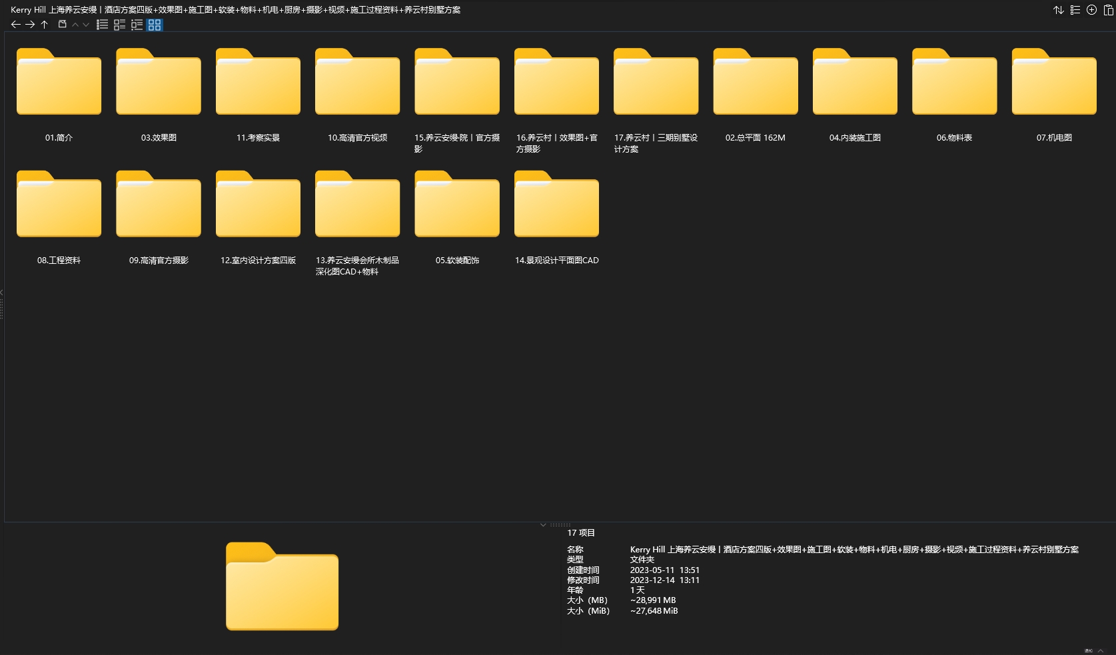
Task: Click the age value '1 天'
Action: coord(637,590)
